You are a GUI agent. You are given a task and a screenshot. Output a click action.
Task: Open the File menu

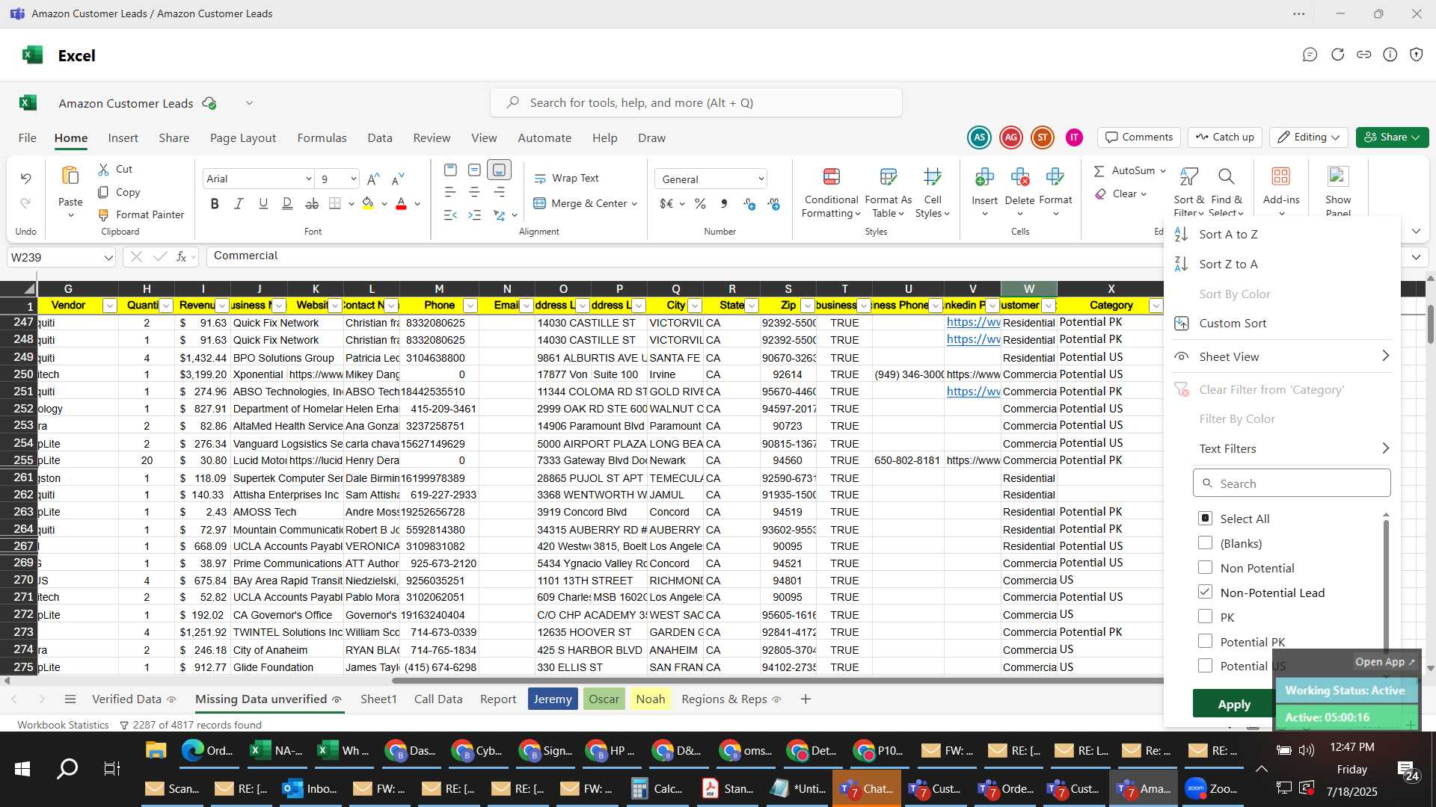tap(28, 138)
